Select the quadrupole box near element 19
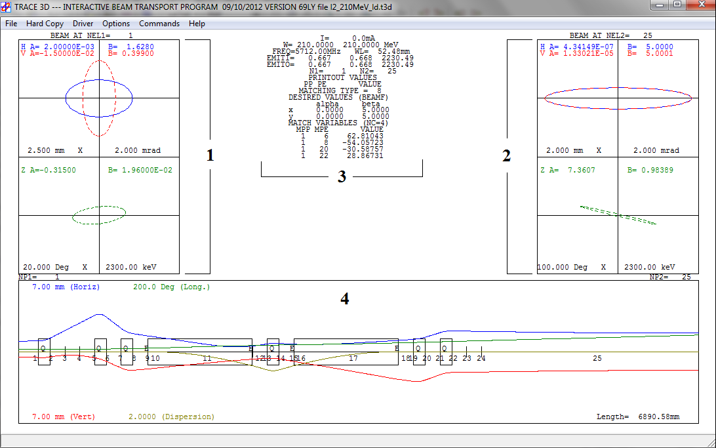716x448 pixels. (418, 352)
